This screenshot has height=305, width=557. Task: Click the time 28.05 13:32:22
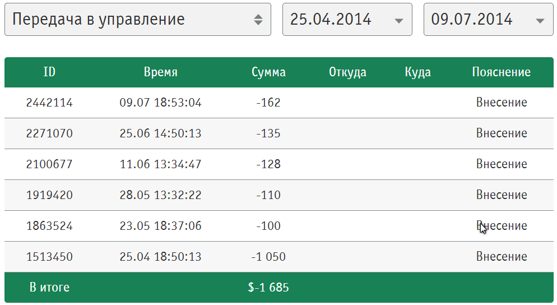tap(160, 195)
